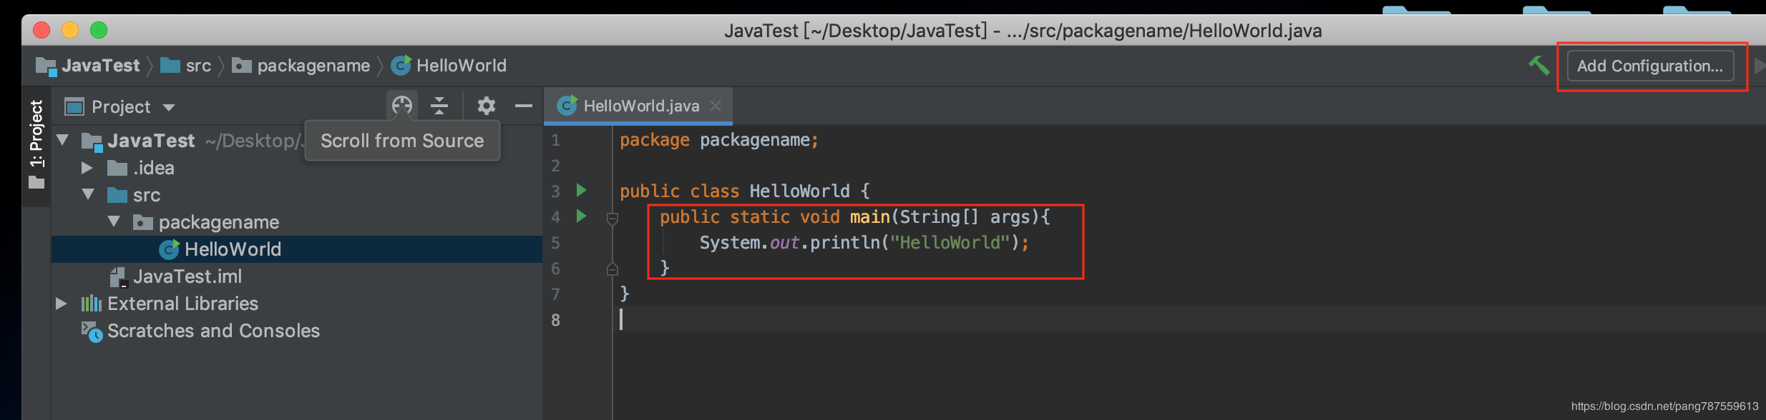Click the packagename package folder icon in tree
This screenshot has height=420, width=1766.
pos(143,223)
